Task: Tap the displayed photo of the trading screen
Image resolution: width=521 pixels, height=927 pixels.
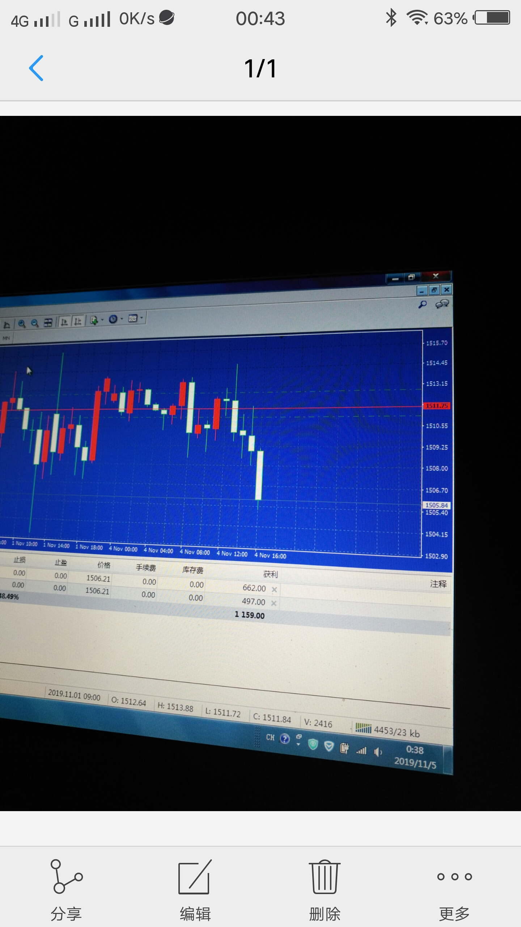Action: pyautogui.click(x=260, y=463)
